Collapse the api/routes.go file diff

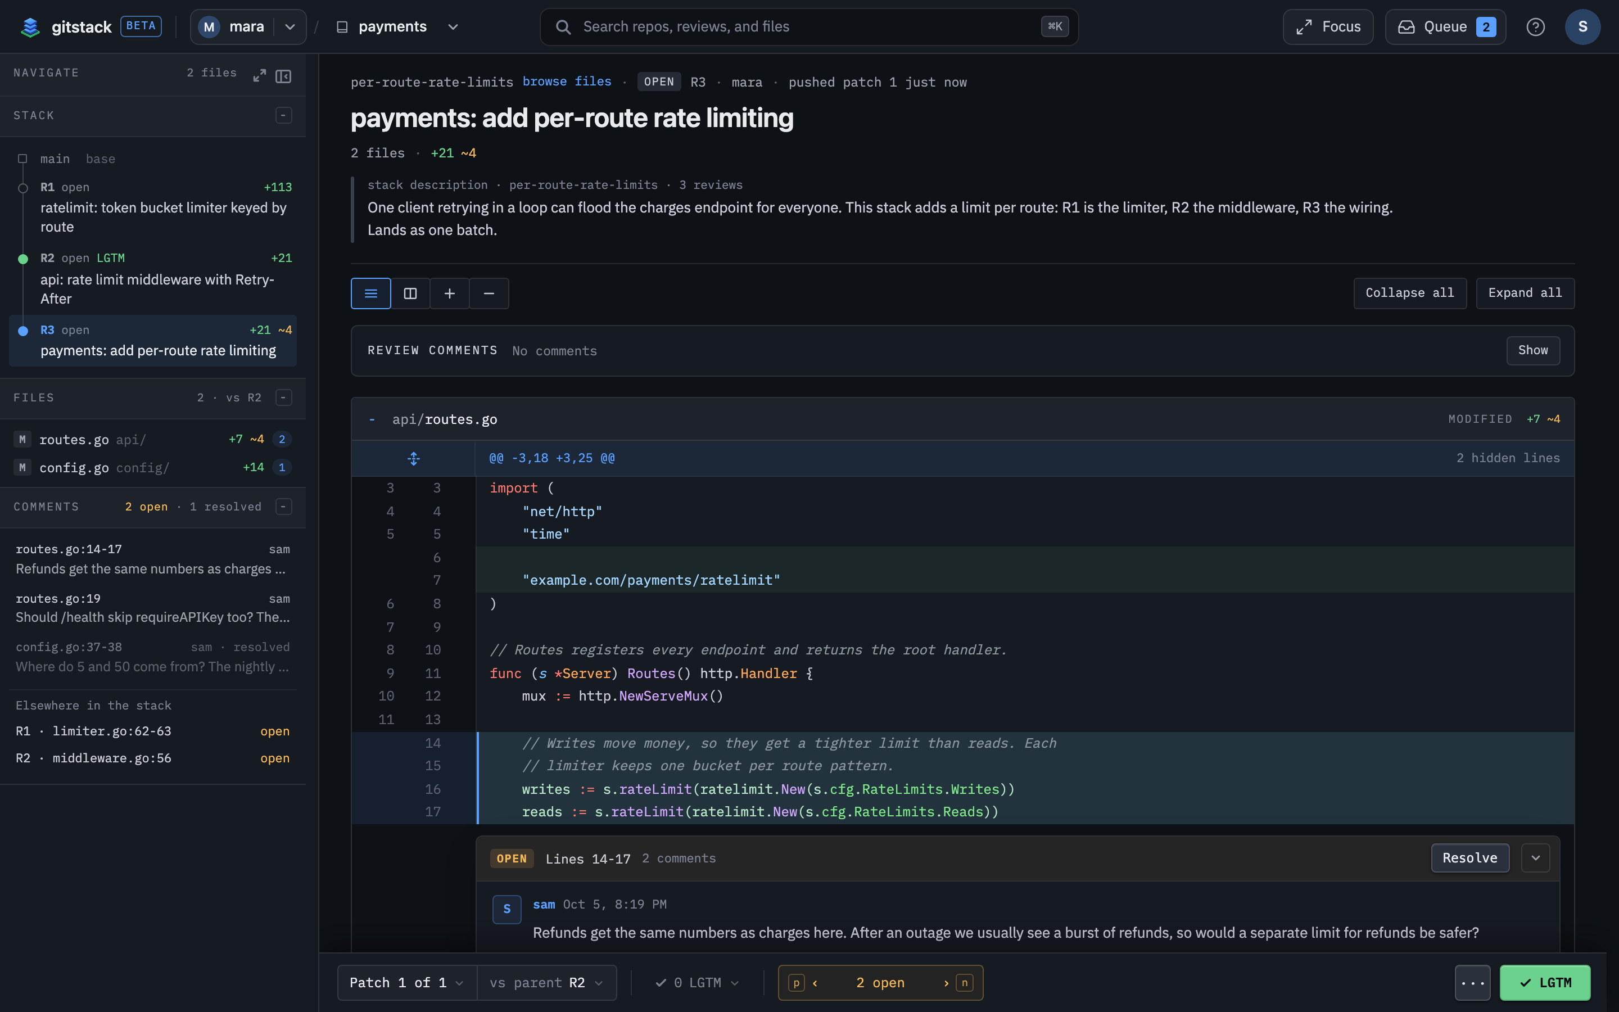coord(372,419)
